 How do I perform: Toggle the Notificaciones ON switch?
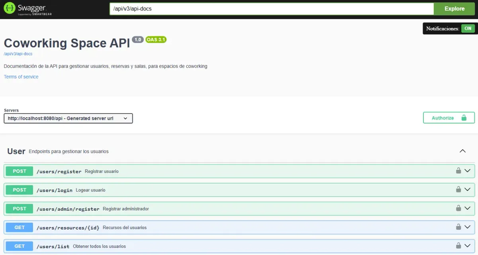pos(468,29)
